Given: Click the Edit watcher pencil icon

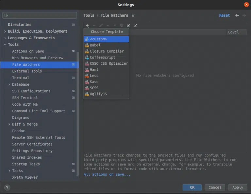Looking at the screenshot, I should pyautogui.click(x=101, y=26).
